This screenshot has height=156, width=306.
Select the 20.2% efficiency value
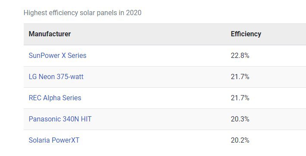click(240, 140)
